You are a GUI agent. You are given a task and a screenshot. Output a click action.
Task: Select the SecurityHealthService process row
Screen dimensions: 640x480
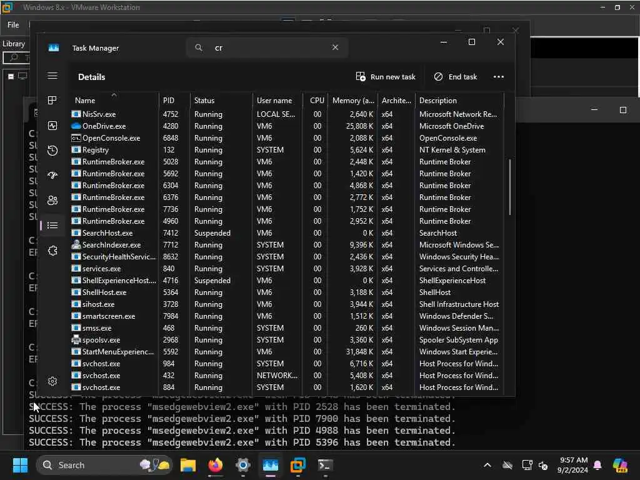287,257
